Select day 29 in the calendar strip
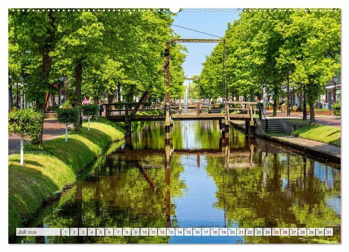The image size is (349, 252). point(311,232)
